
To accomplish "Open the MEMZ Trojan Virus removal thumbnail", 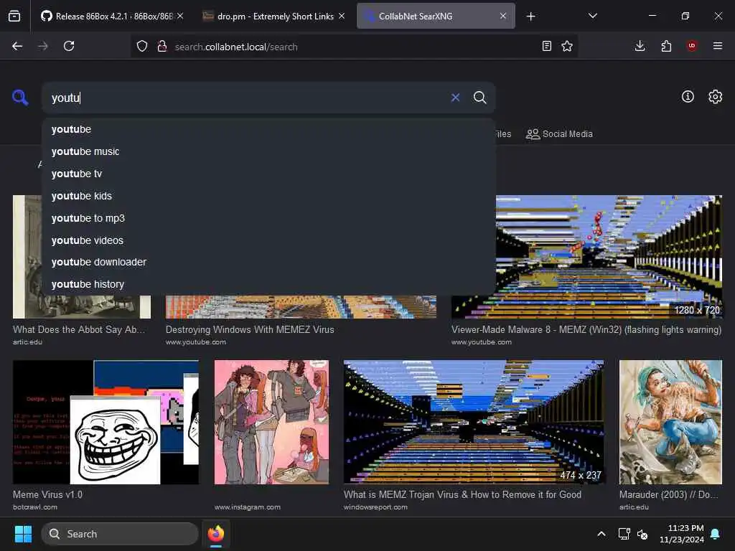I will (x=474, y=421).
